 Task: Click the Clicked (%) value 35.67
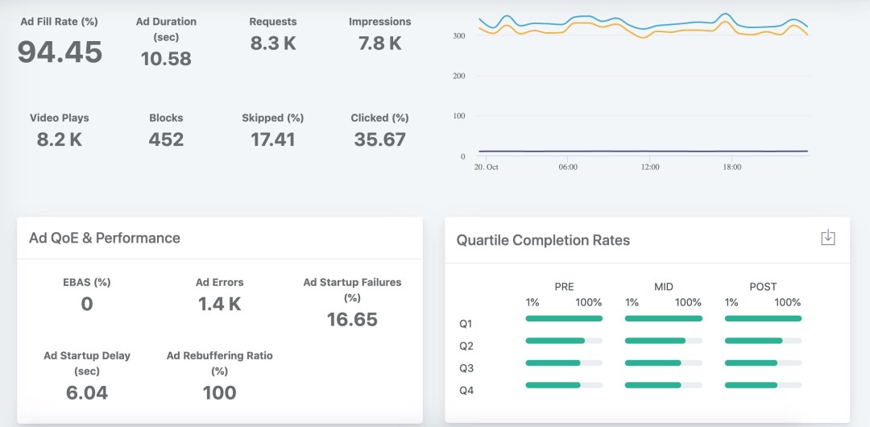pos(379,139)
